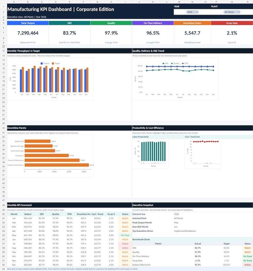Image resolution: width=253 pixels, height=271 pixels.
Task: Click the Scrap Rate card header
Action: click(x=232, y=23)
